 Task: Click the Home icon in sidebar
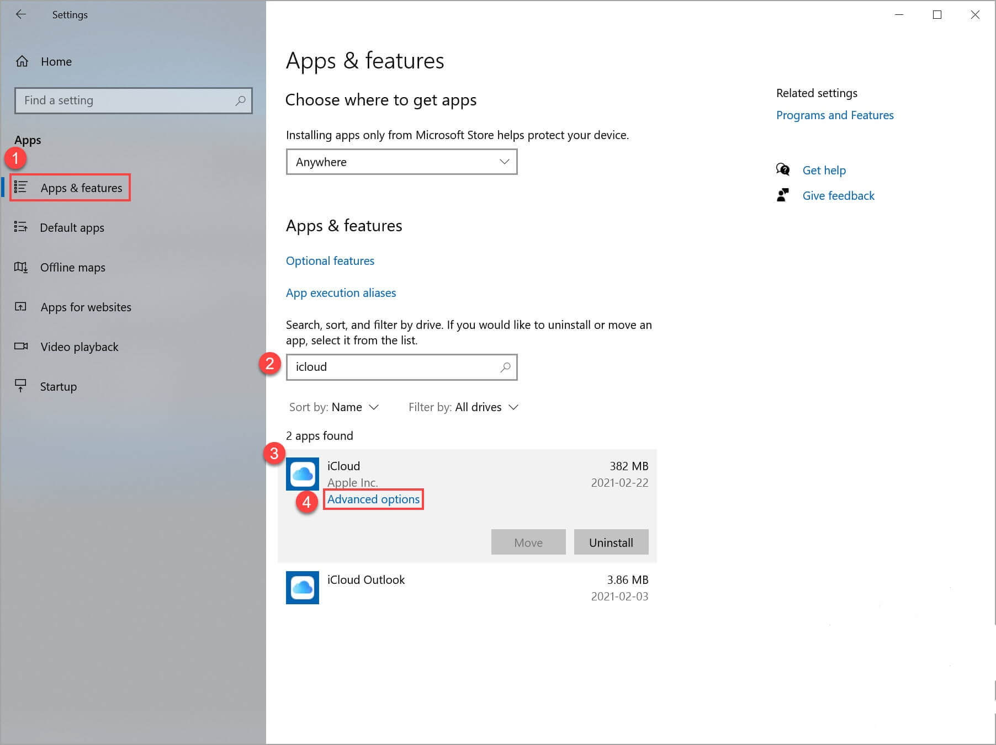[22, 61]
